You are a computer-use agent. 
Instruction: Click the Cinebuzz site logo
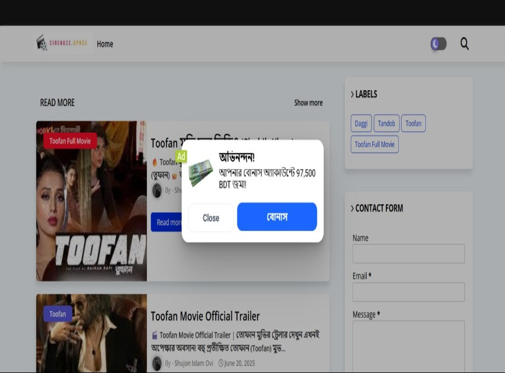coord(62,43)
